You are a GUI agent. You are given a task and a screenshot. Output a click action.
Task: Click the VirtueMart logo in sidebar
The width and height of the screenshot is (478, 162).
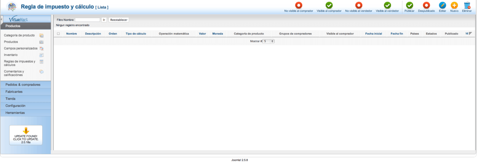pyautogui.click(x=18, y=19)
